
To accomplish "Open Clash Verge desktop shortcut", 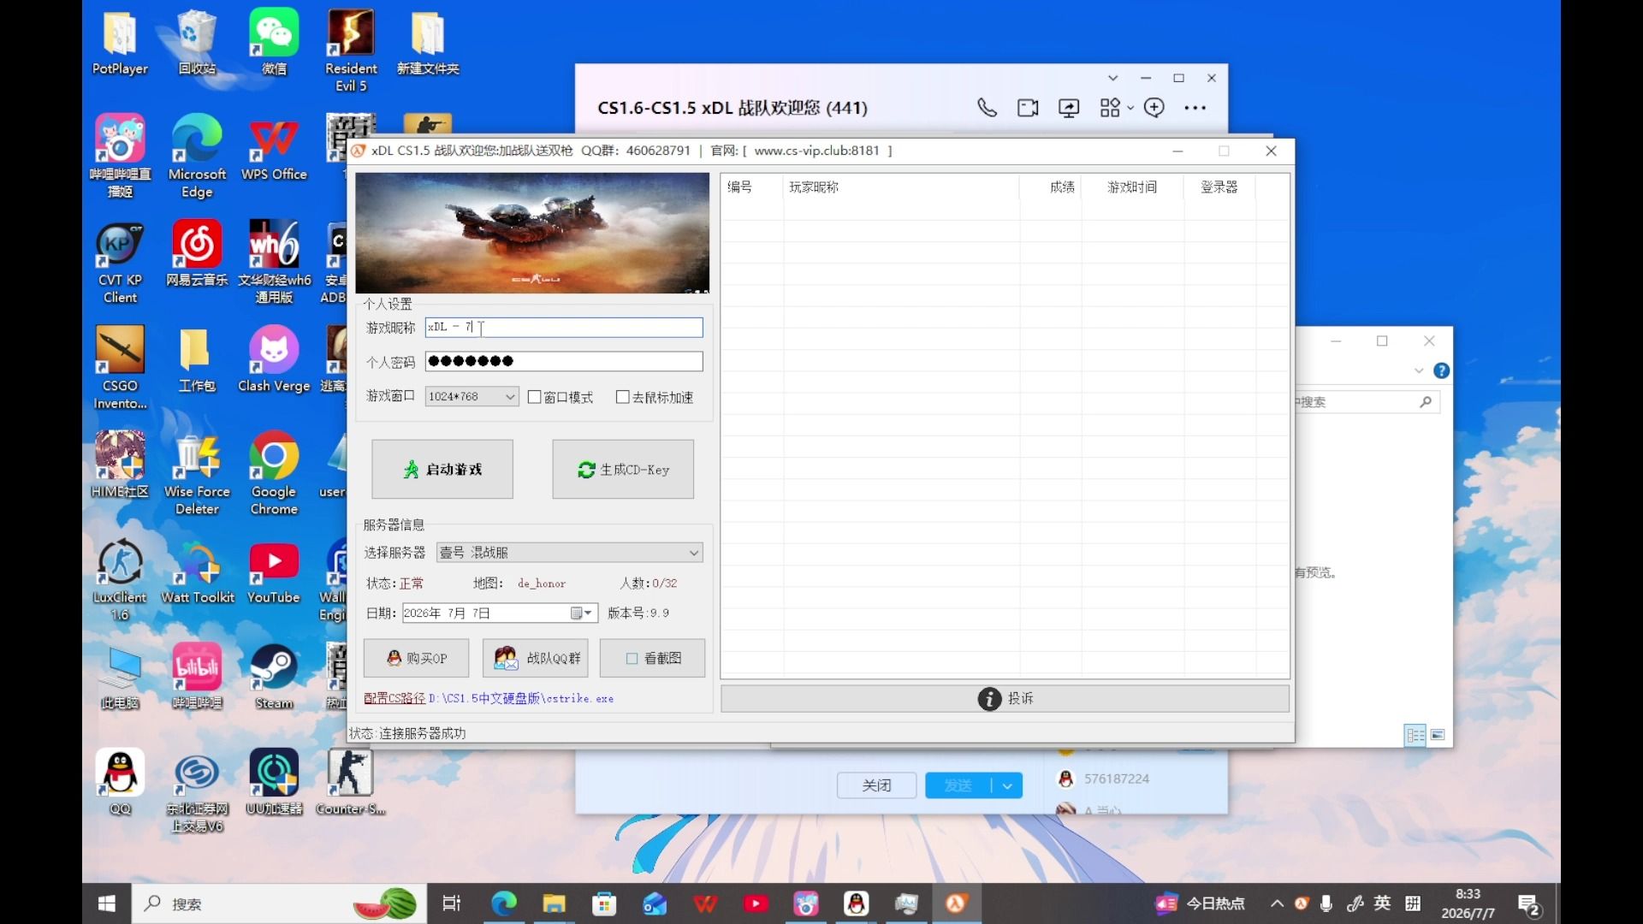I will point(274,359).
